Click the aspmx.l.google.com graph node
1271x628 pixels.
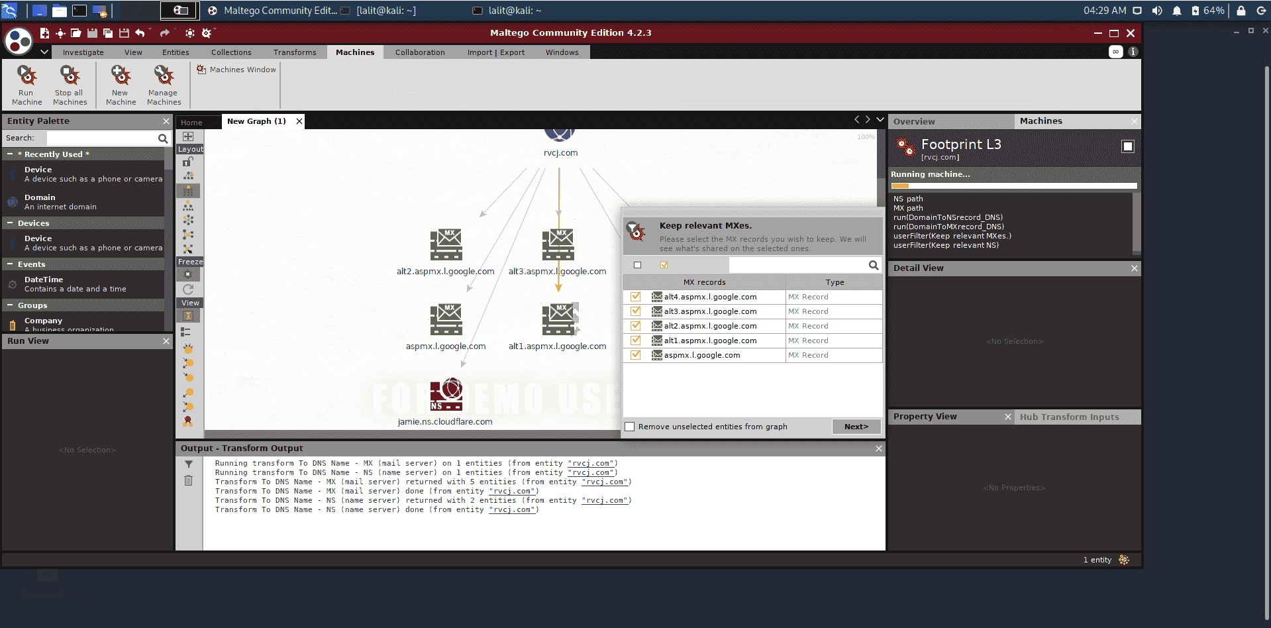point(446,320)
